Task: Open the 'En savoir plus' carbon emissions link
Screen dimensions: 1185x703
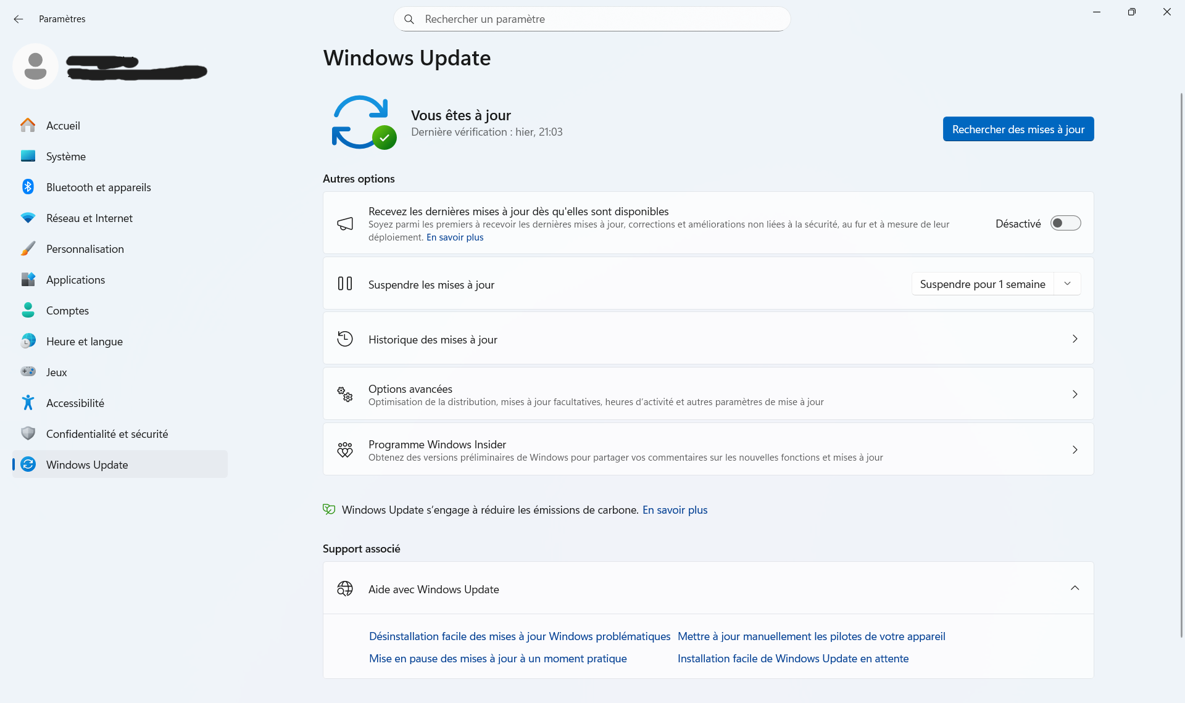Action: (675, 510)
